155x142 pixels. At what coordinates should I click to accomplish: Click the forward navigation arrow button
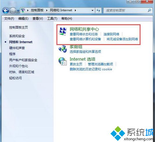click(x=13, y=10)
